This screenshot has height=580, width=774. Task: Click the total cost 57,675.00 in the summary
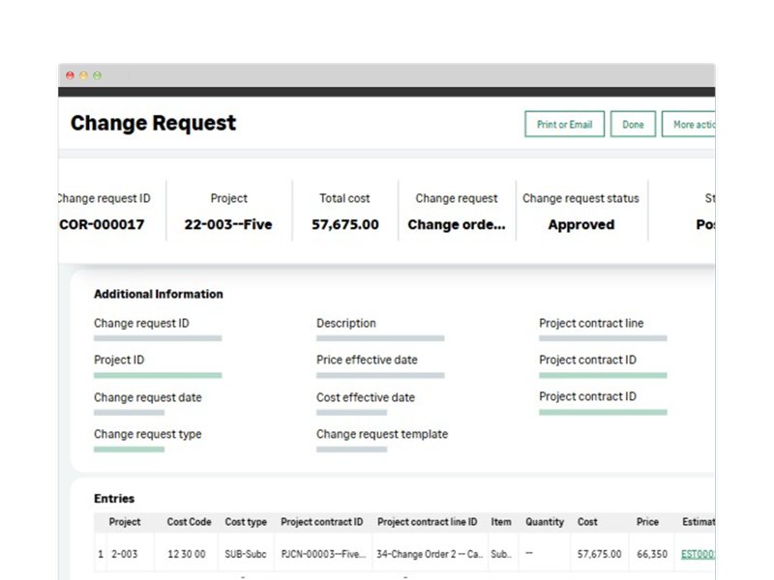coord(345,224)
